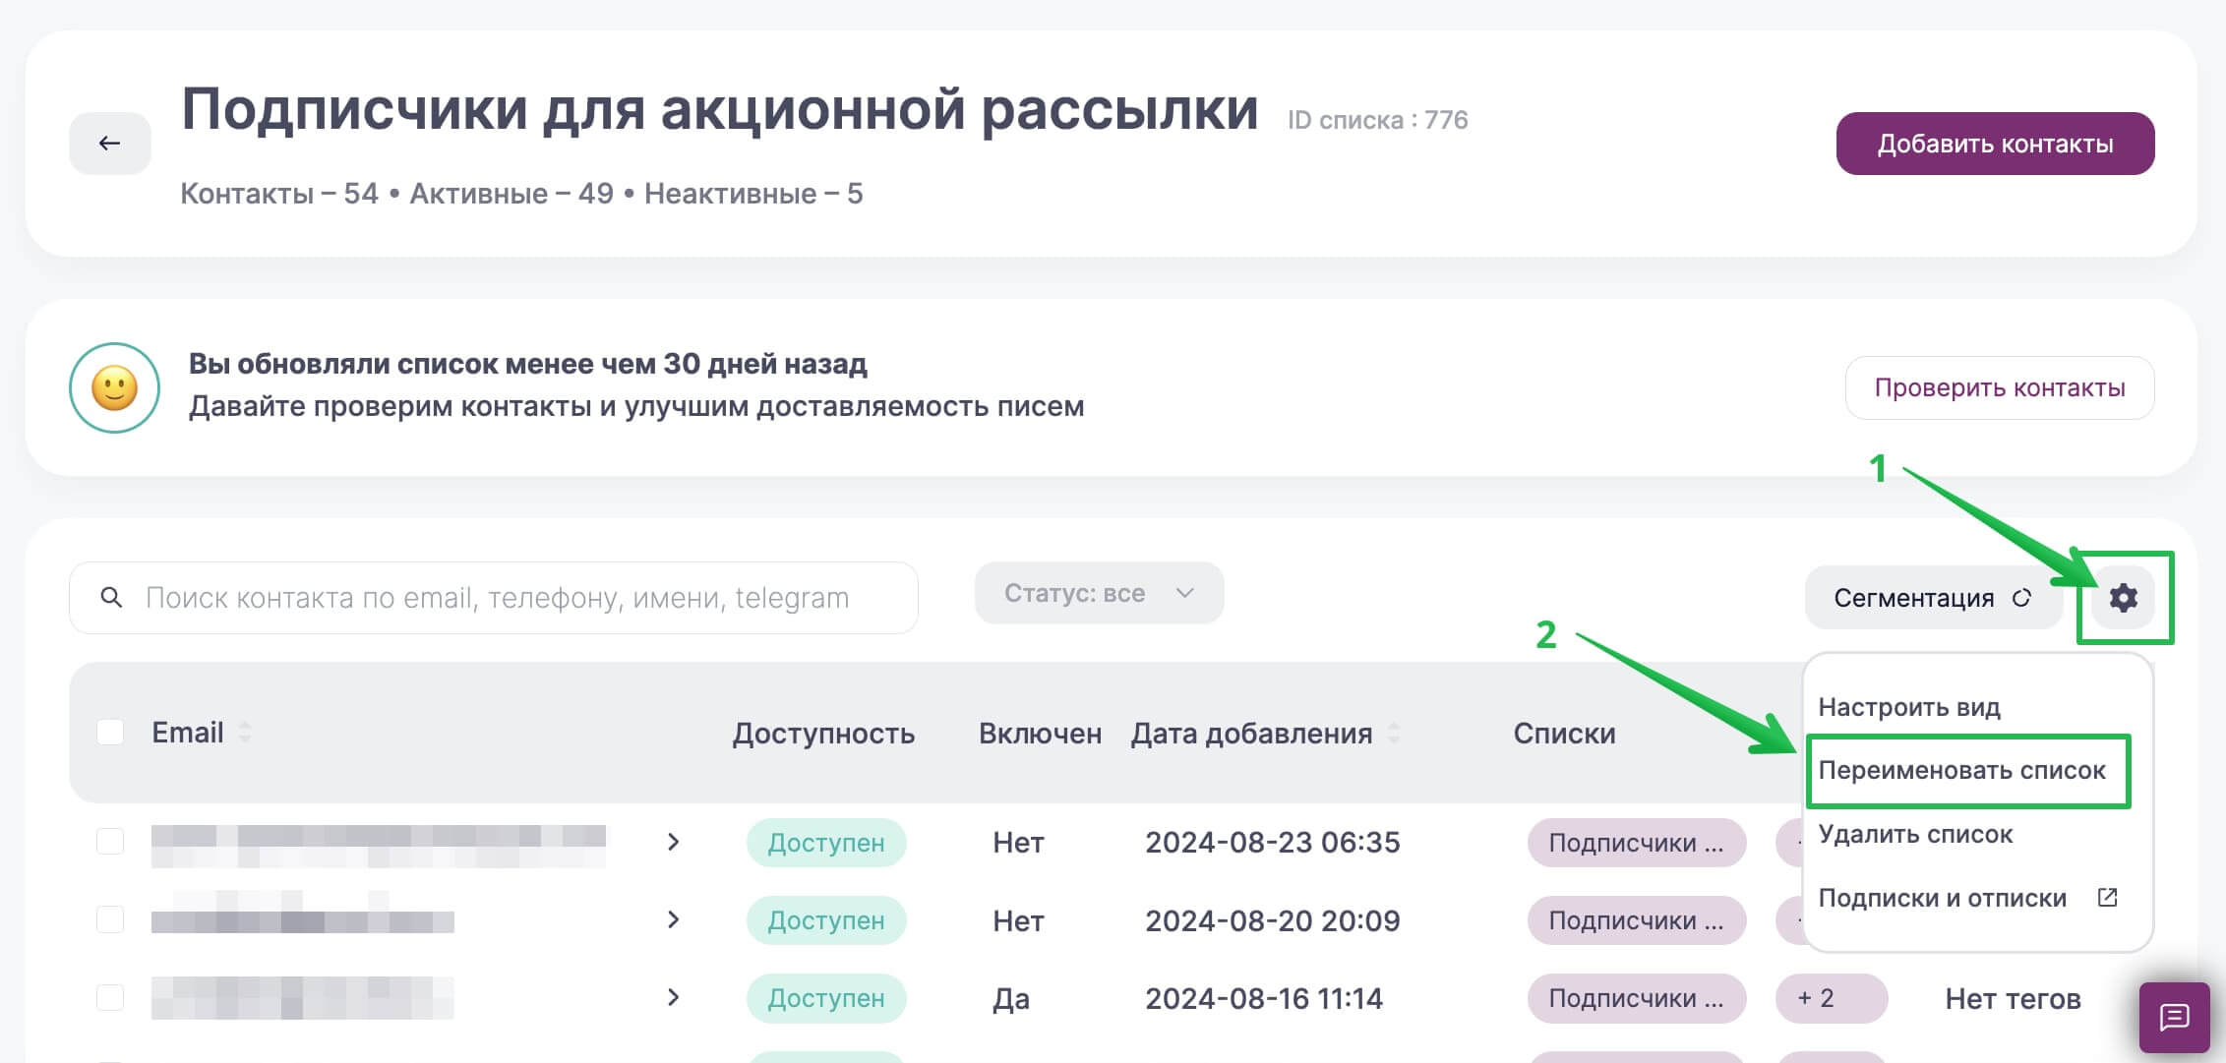The height and width of the screenshot is (1063, 2226).
Task: Click the Добавить контакты button
Action: pos(1995,144)
